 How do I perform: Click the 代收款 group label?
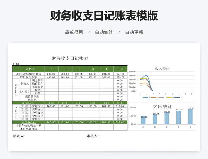pos(25,84)
